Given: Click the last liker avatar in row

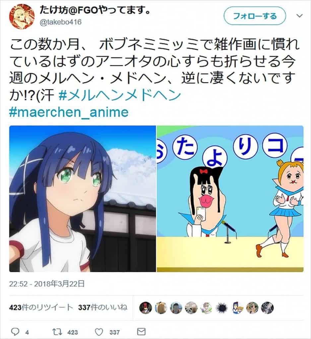Looking at the screenshot, I should click(x=268, y=308).
